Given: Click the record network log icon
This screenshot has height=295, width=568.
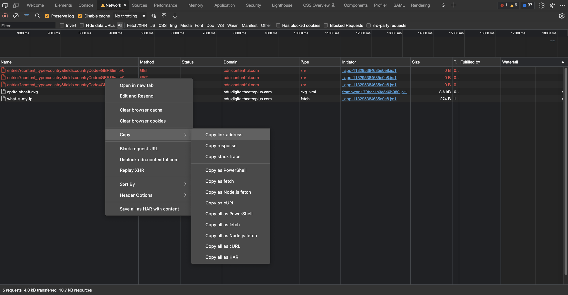Looking at the screenshot, I should (5, 16).
